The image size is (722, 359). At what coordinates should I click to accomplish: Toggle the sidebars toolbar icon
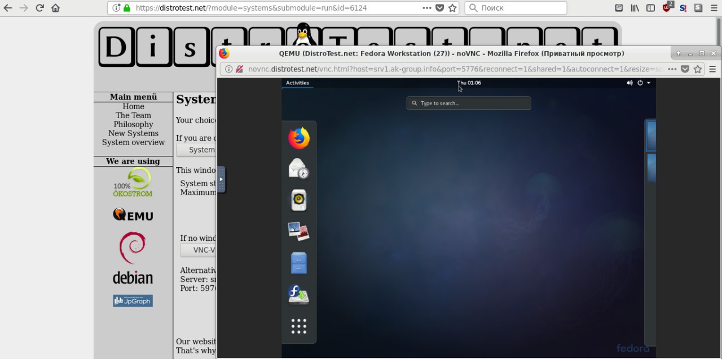650,8
